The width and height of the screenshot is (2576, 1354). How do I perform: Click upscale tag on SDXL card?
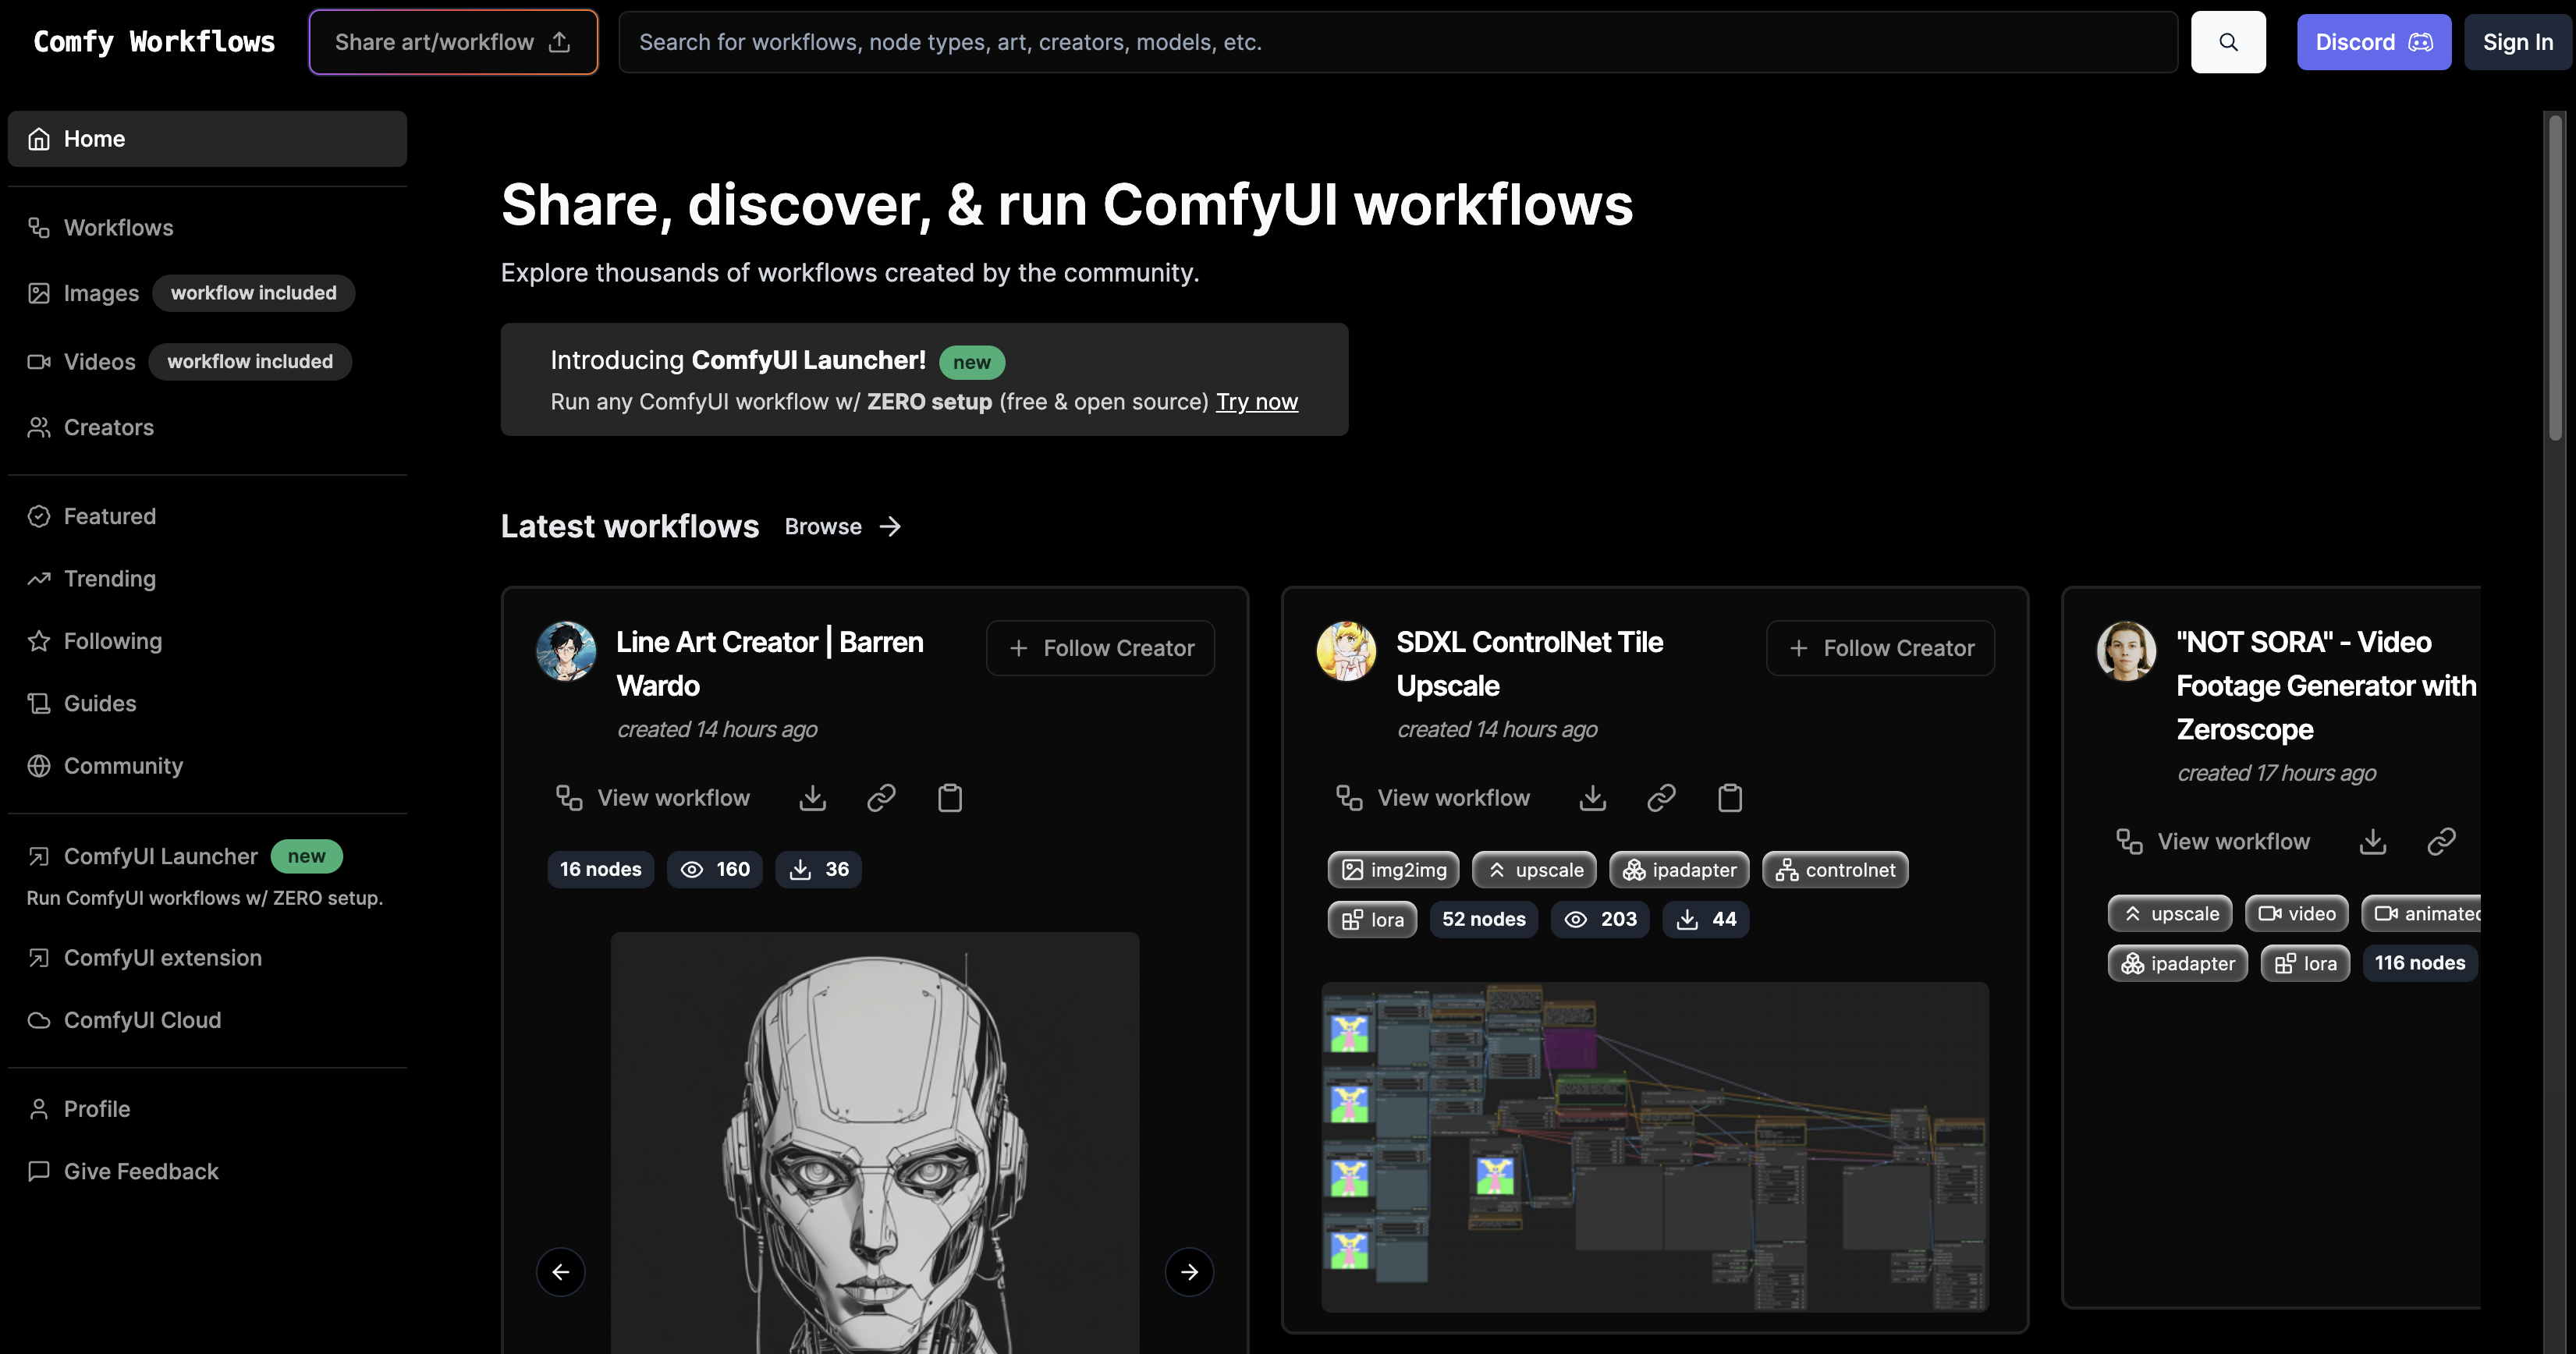coord(1534,870)
